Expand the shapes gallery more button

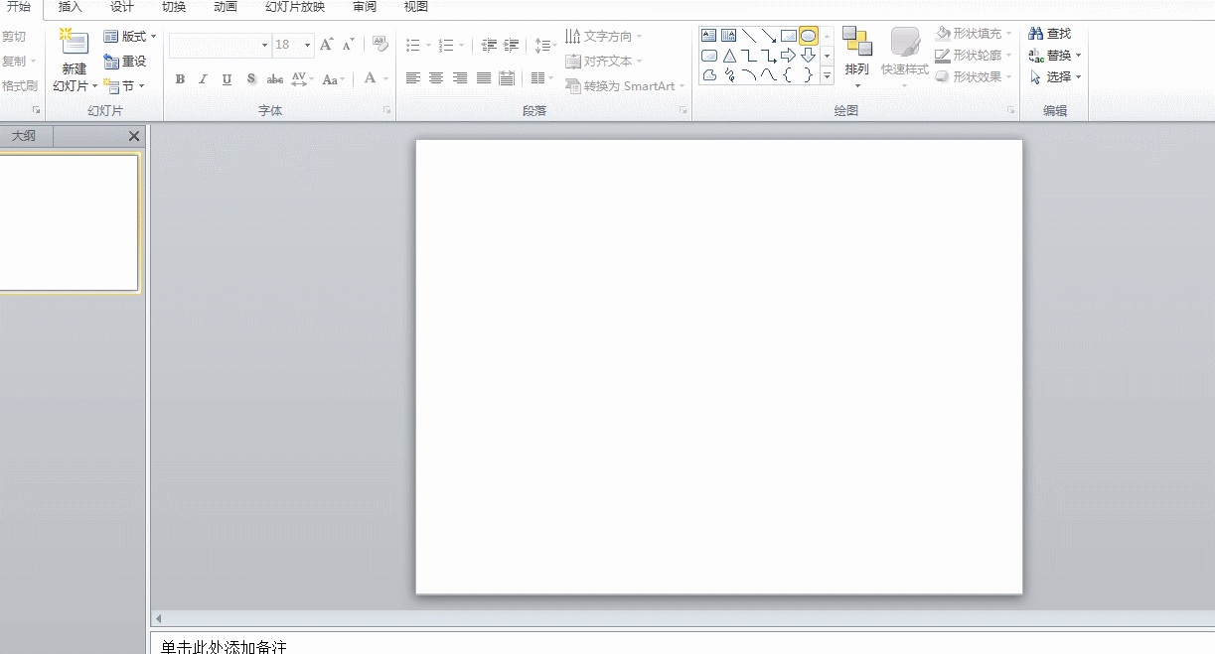click(x=827, y=75)
